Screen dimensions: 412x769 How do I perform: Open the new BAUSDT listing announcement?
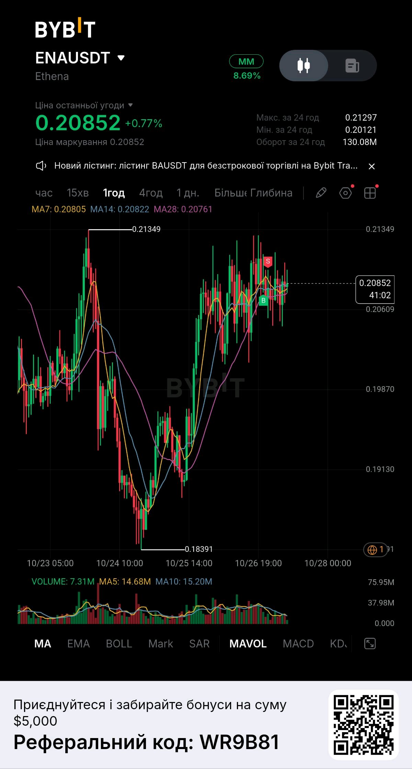206,166
